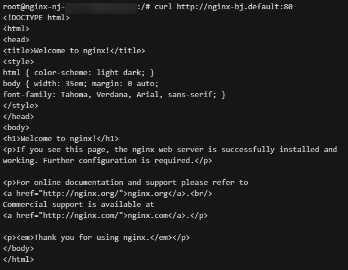
Task: Click the <!DOCTYPE html> line
Action: coord(36,18)
